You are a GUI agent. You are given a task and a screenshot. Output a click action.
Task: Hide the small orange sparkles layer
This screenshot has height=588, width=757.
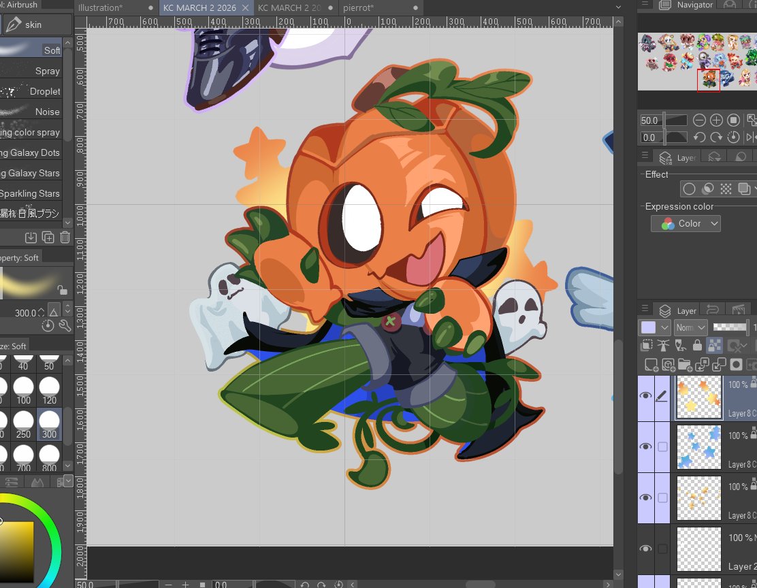(x=646, y=497)
